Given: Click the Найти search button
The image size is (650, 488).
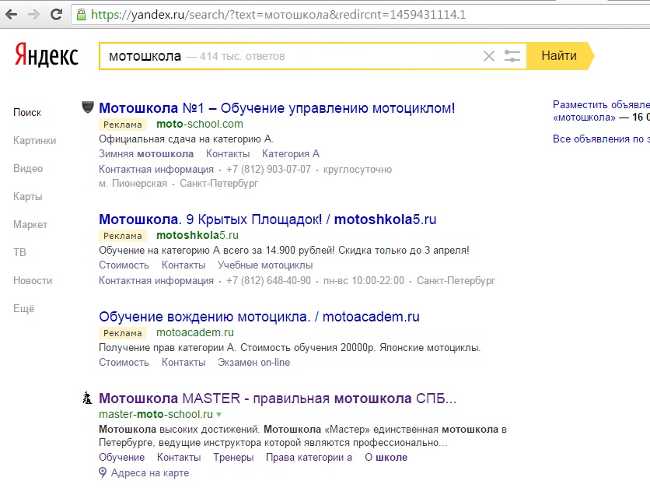Looking at the screenshot, I should click(559, 55).
